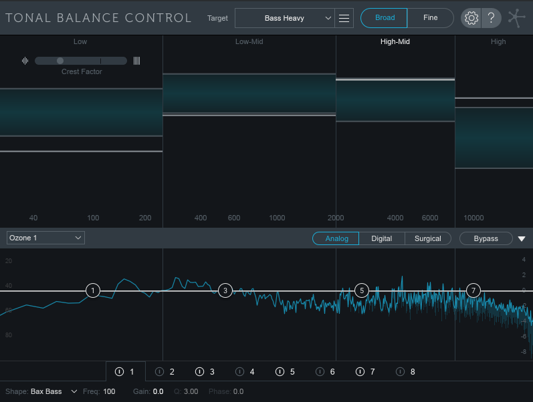Select the band 1 tab

click(126, 372)
